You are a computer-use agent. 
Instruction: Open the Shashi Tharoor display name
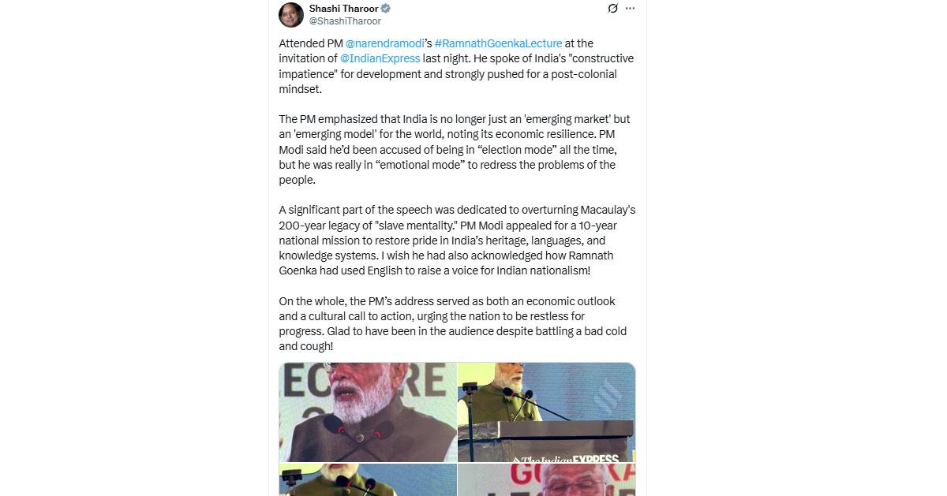tap(343, 9)
